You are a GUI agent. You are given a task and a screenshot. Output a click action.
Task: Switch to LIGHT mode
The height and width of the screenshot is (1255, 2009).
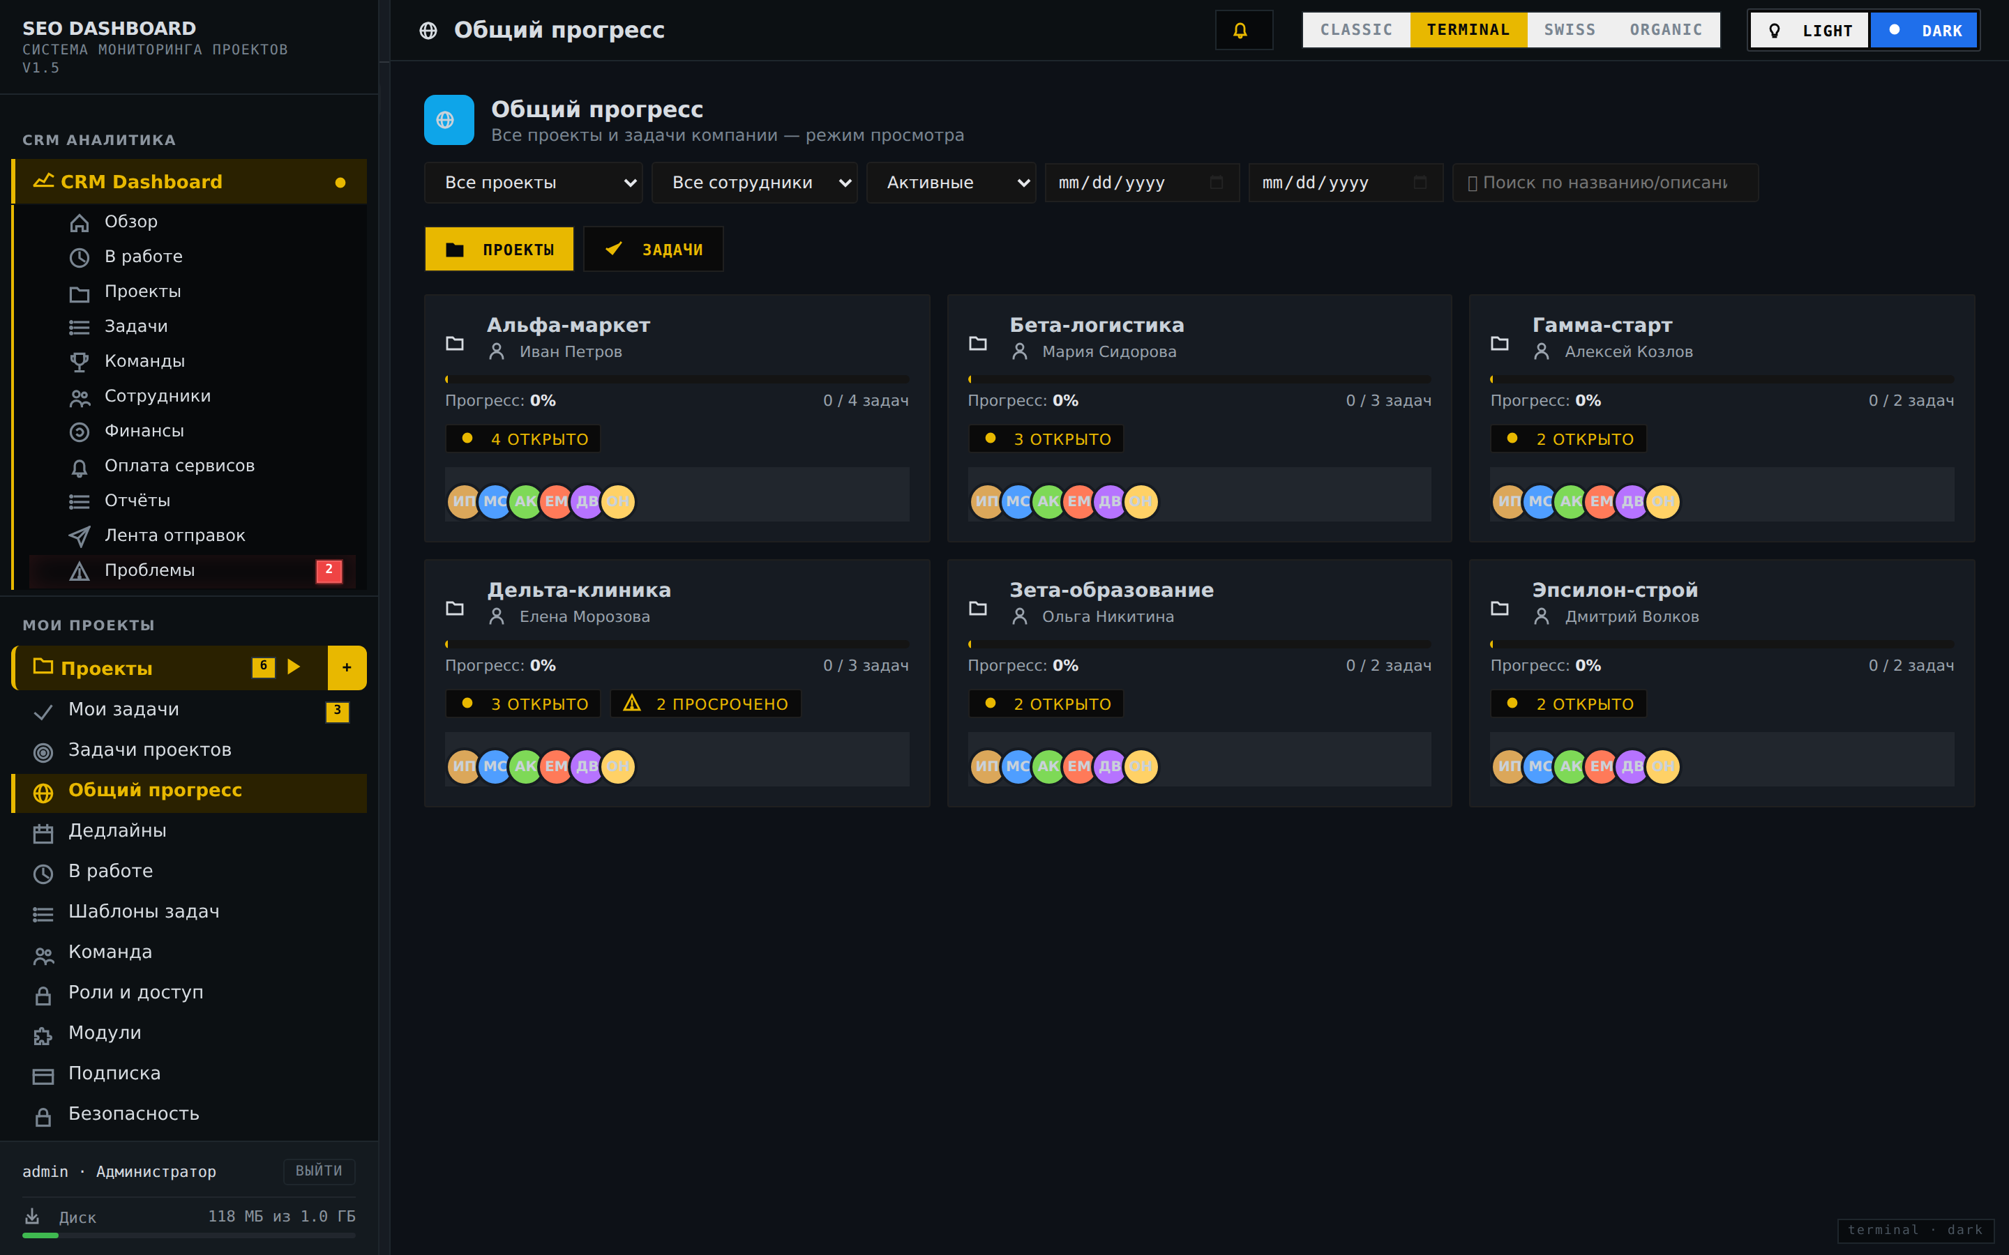[x=1809, y=31]
